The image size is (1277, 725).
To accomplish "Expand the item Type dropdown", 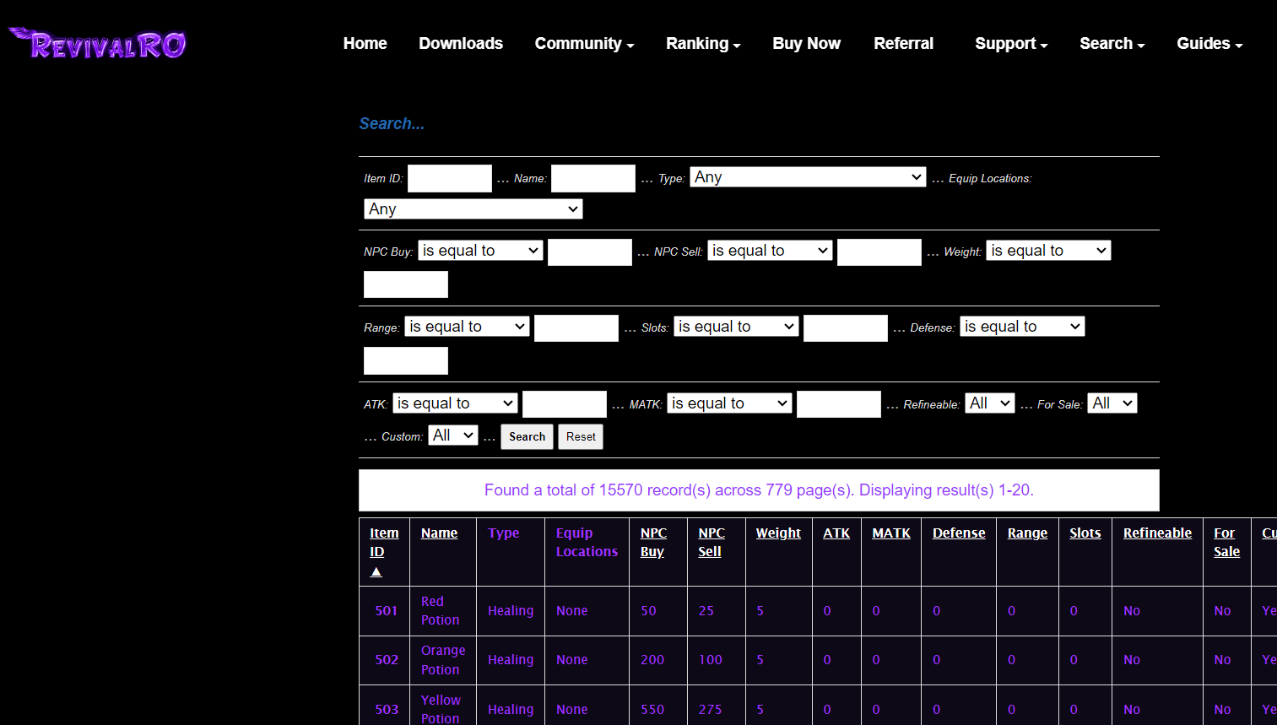I will (808, 177).
